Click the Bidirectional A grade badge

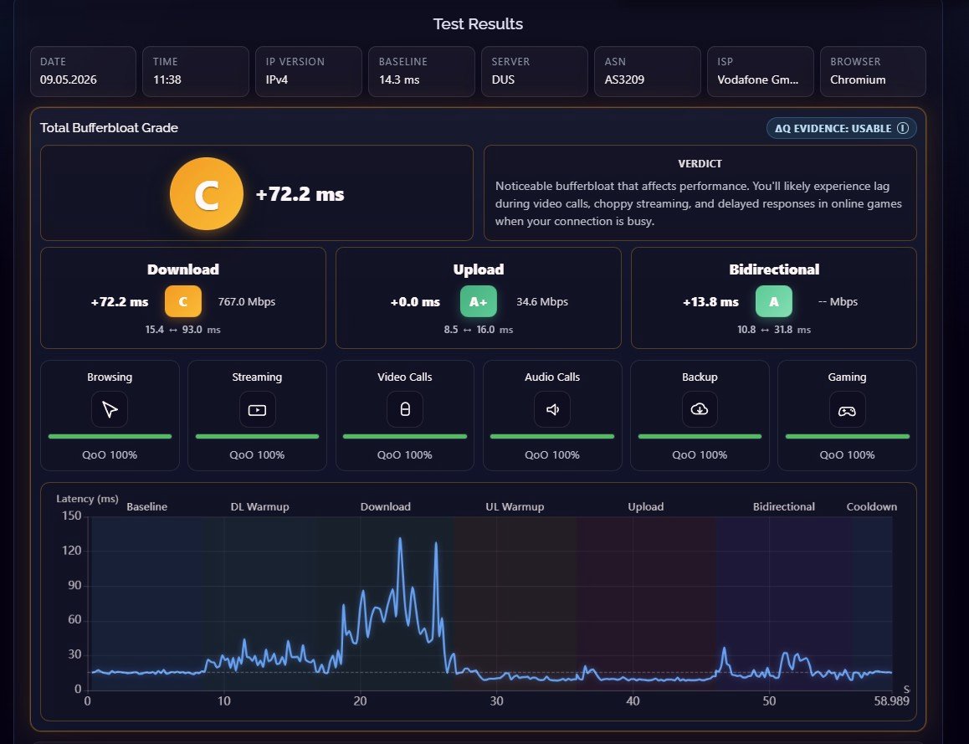774,301
